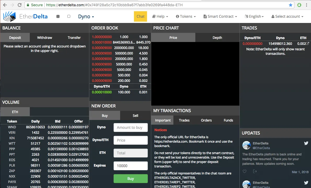Viewport: 311px width, 188px height.
Task: Click the Daily column header in Volume
Action: [36, 121]
